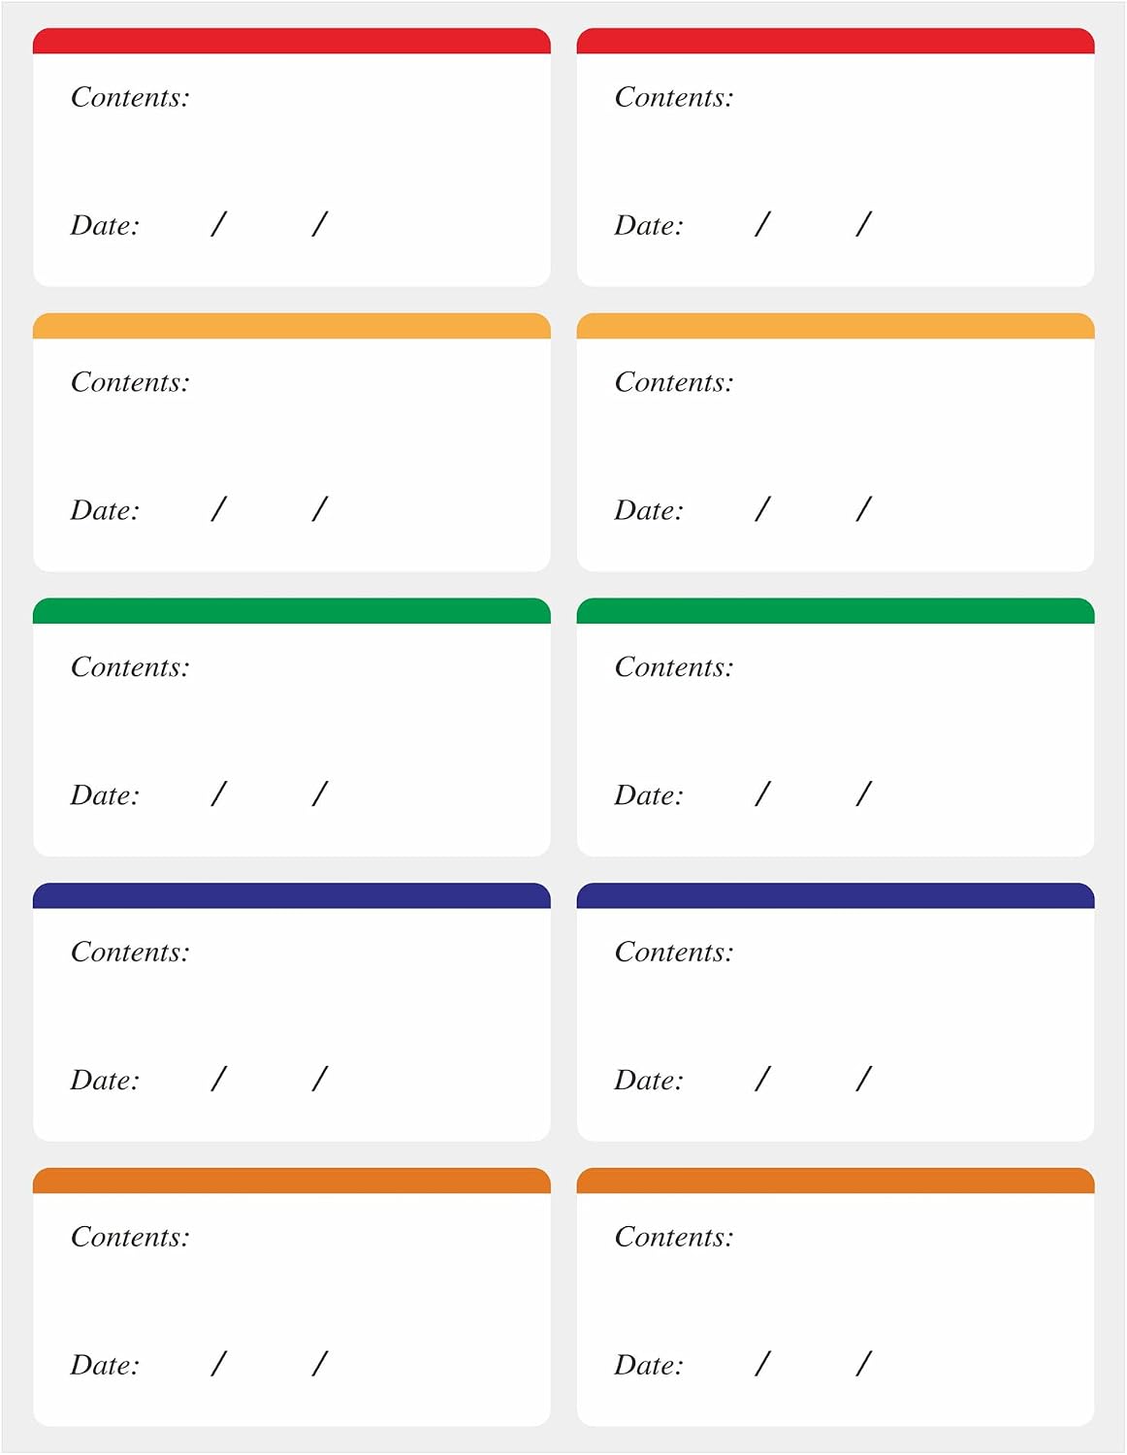Click Contents field on left red label
This screenshot has width=1127, height=1455.
(130, 97)
